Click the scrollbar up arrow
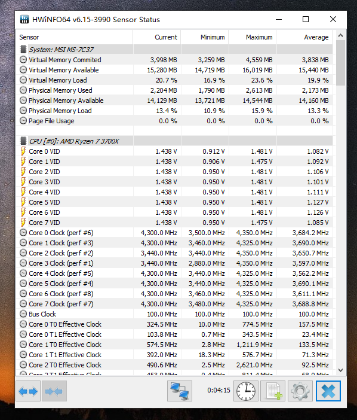Image resolution: width=357 pixels, height=420 pixels. click(x=340, y=35)
